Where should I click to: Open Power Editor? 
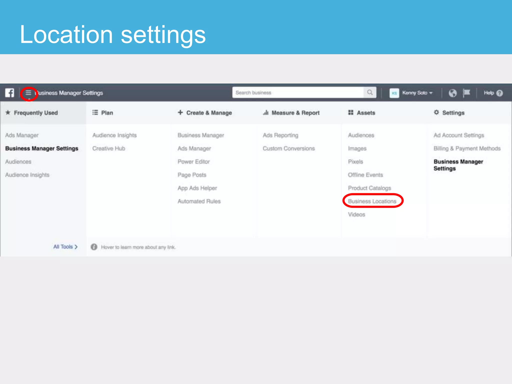click(x=194, y=162)
